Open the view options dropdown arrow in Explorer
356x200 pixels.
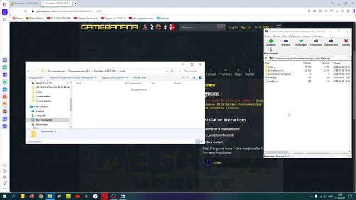pyautogui.click(x=187, y=78)
